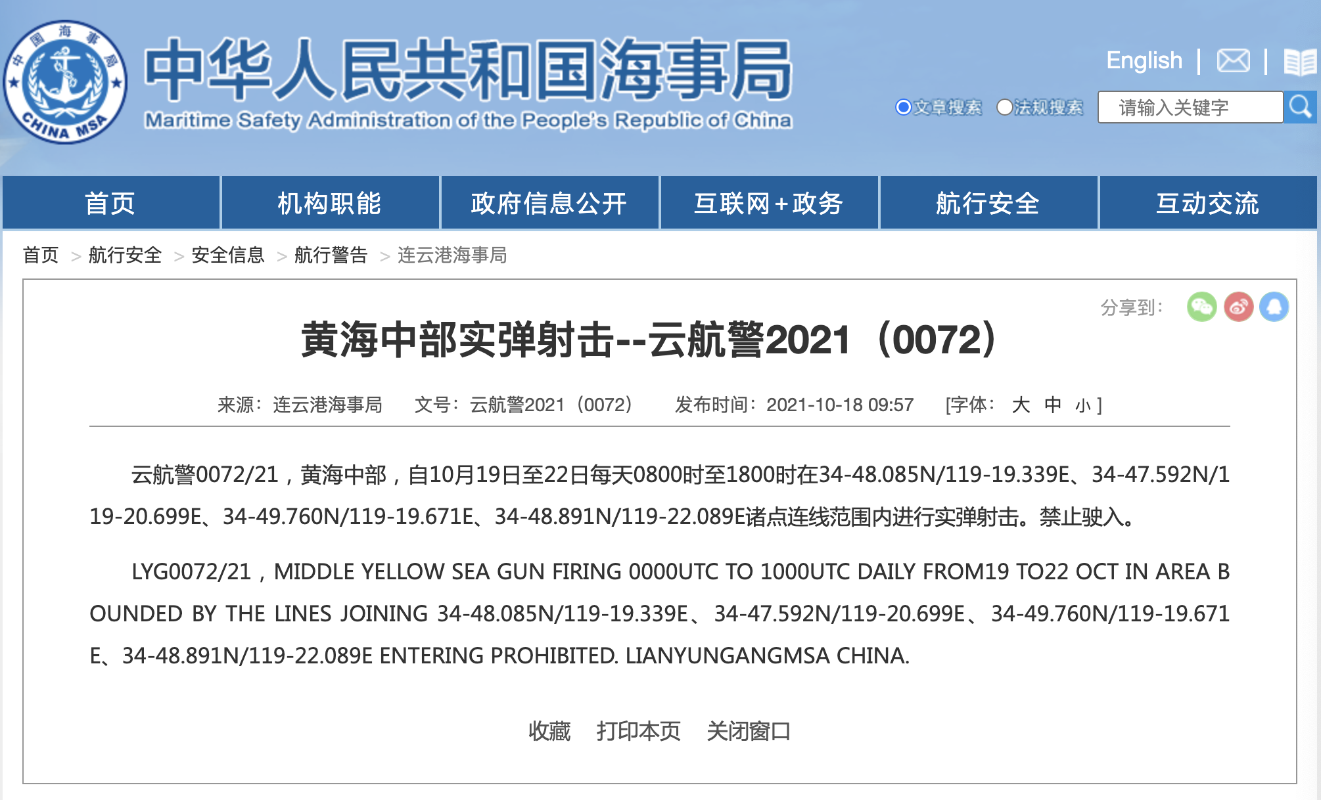Share via the blue QQ bell icon

pos(1274,307)
